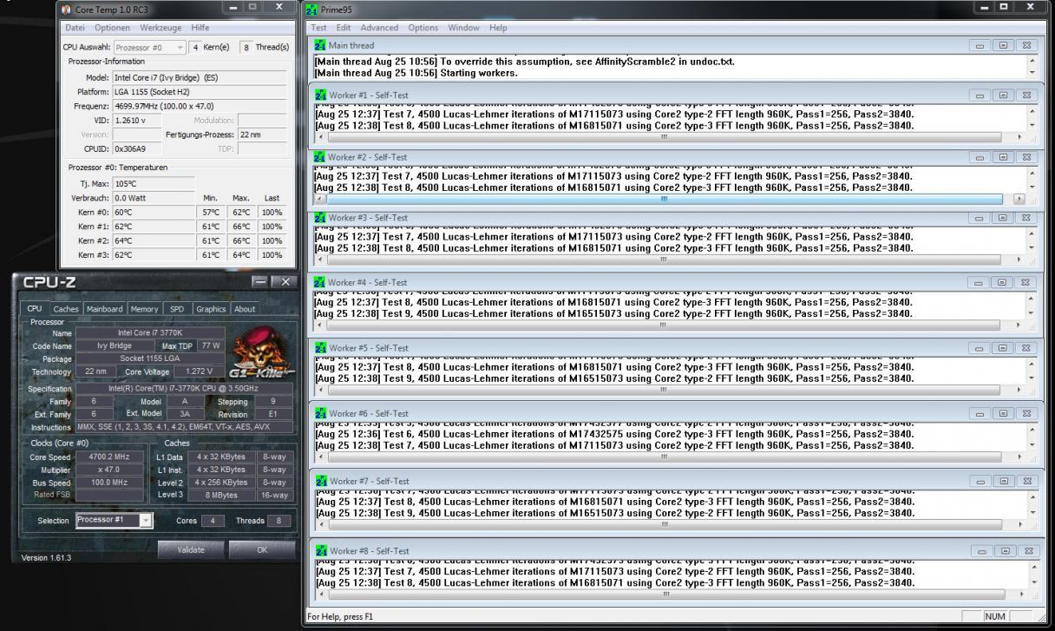This screenshot has width=1055, height=631.
Task: Click the Worker #1 window icon
Action: (320, 95)
